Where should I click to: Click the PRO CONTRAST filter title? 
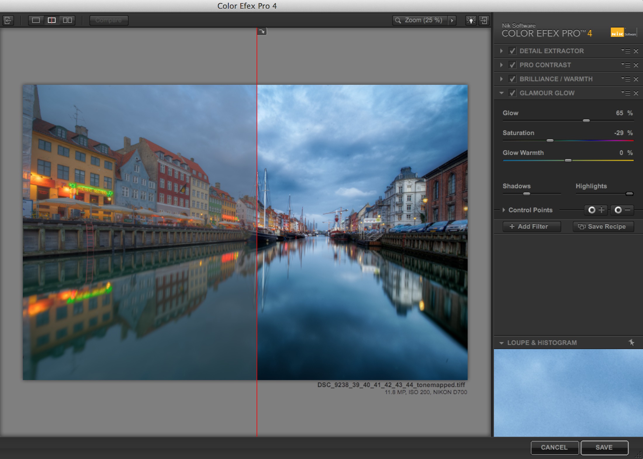pyautogui.click(x=545, y=65)
